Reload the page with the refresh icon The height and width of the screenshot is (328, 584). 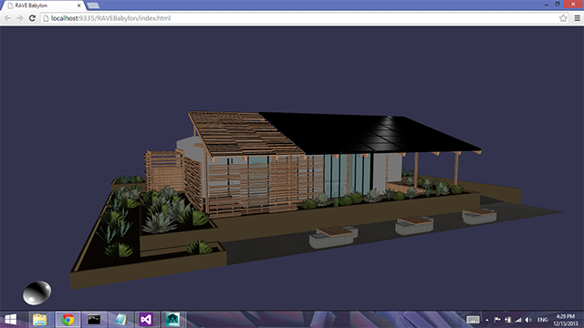32,18
